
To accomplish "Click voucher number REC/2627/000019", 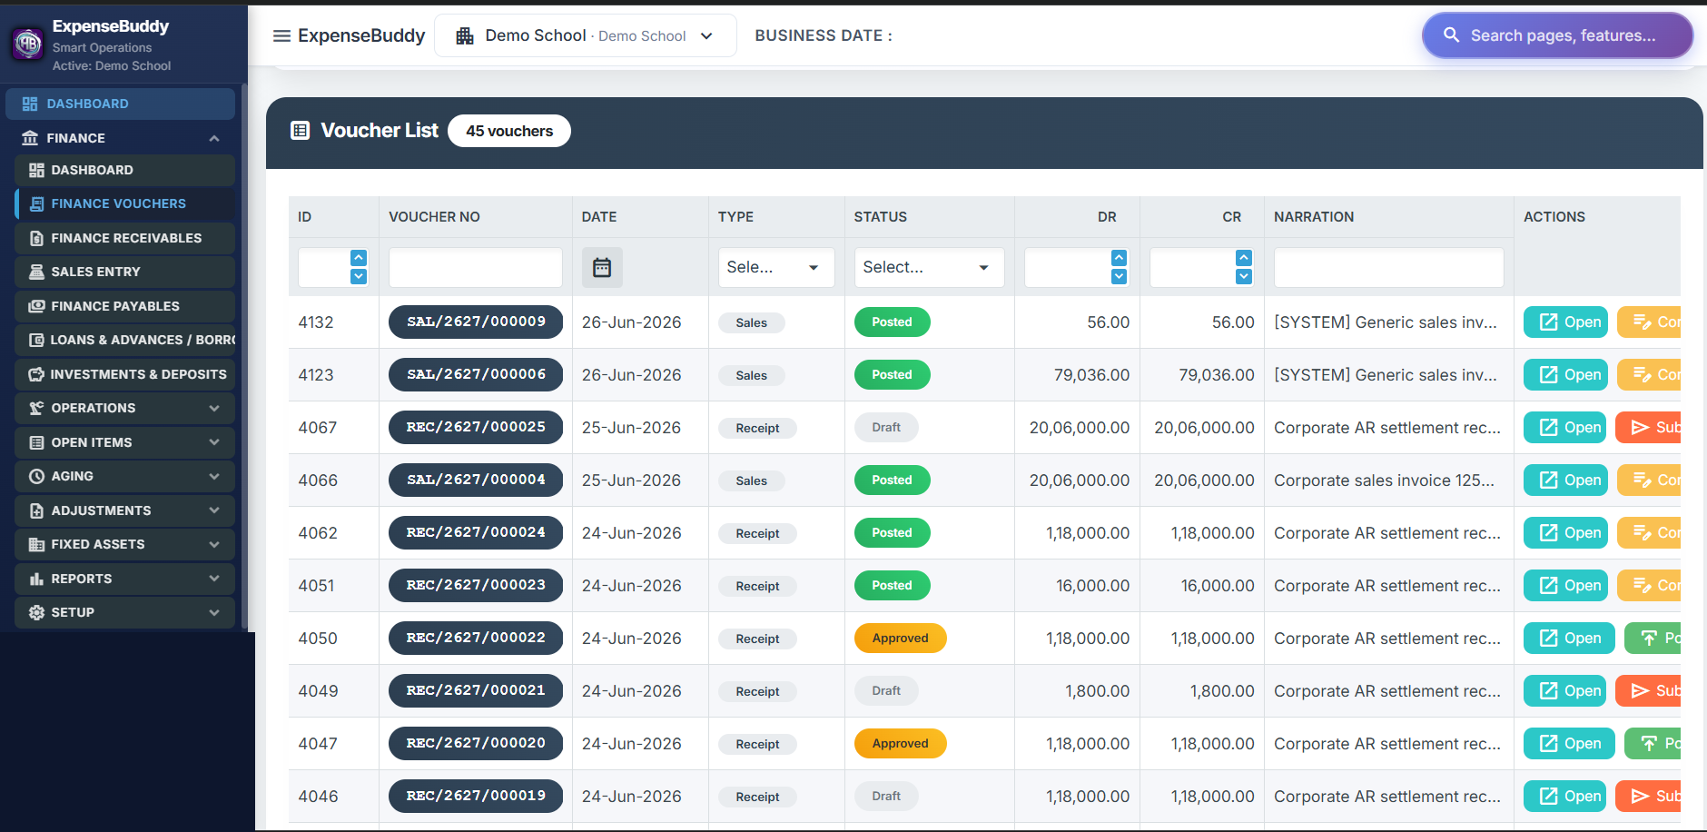I will click(x=476, y=796).
